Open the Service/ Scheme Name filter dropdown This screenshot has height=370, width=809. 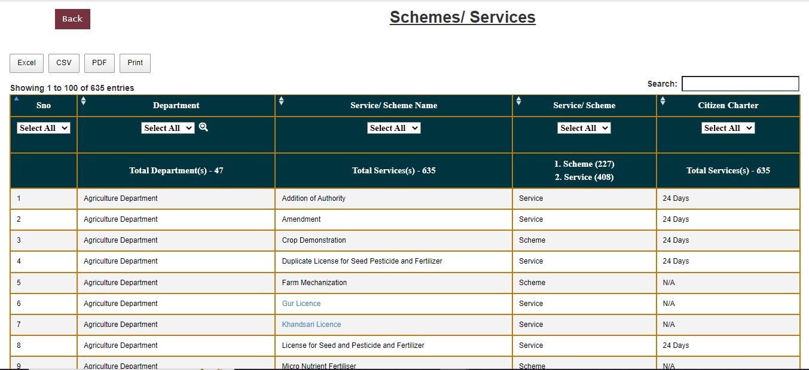click(394, 128)
